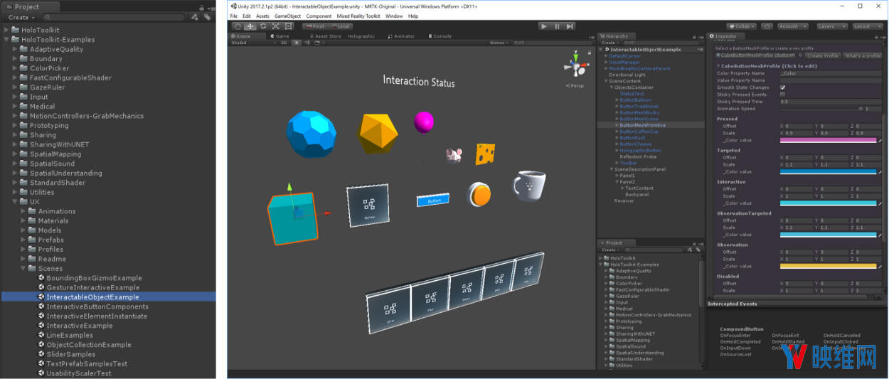Click the Create Profile button
This screenshot has height=379, width=889.
click(822, 55)
